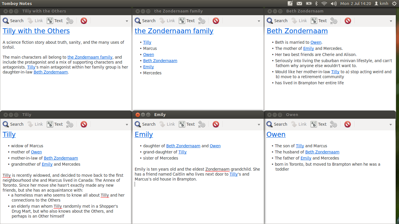
Task: Click Marcus entry in Zondernaam family list
Action: tap(150, 48)
